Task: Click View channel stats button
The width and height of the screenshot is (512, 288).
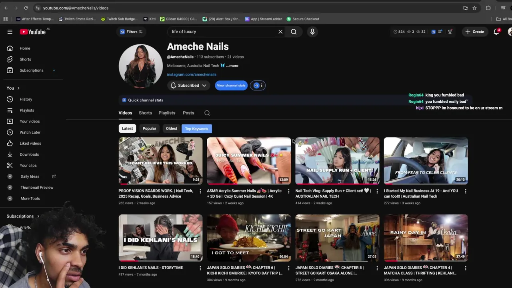Action: [231, 85]
